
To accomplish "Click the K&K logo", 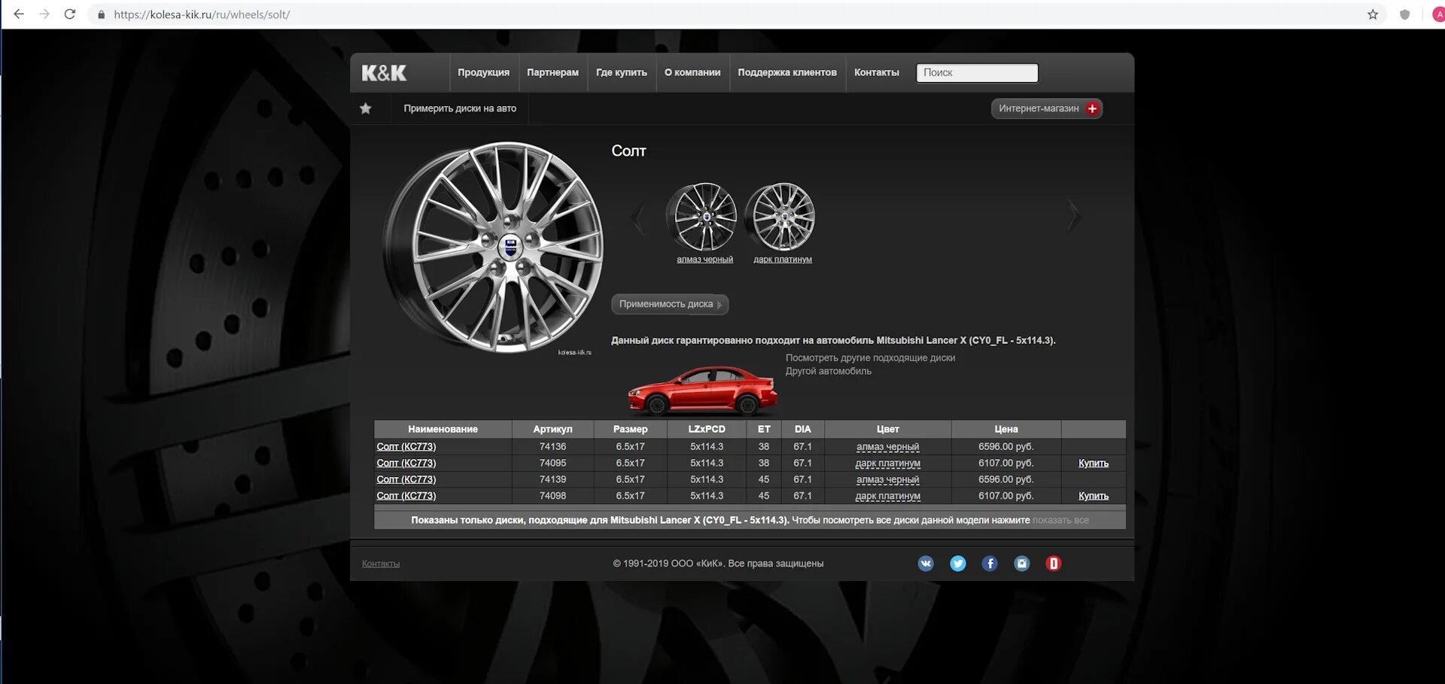I will (x=384, y=73).
